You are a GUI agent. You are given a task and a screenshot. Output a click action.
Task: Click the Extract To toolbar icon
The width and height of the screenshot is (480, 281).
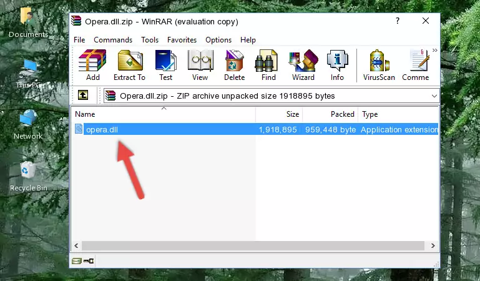point(129,65)
